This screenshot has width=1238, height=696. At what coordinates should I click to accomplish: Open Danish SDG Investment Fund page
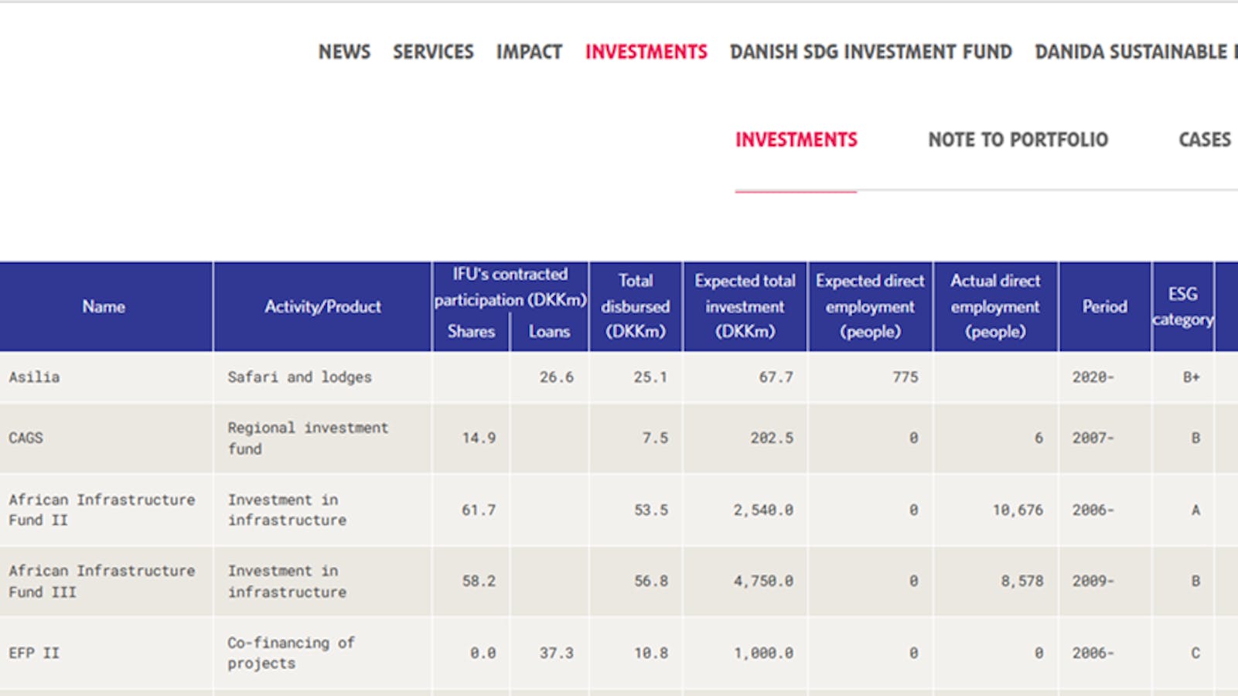coord(871,52)
